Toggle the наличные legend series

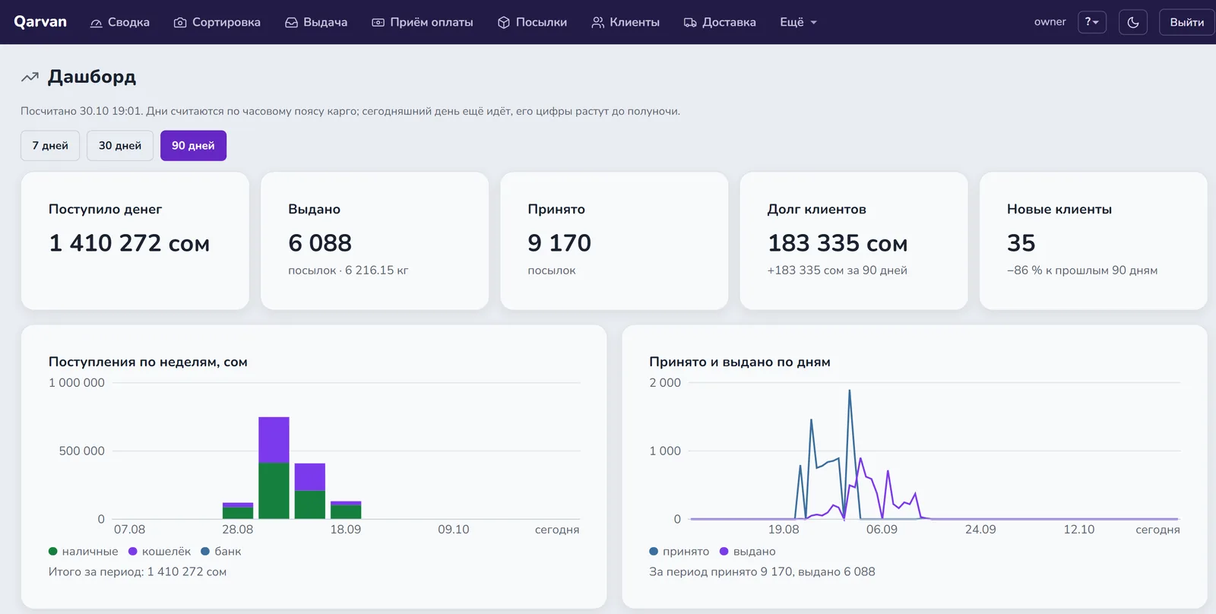click(84, 552)
